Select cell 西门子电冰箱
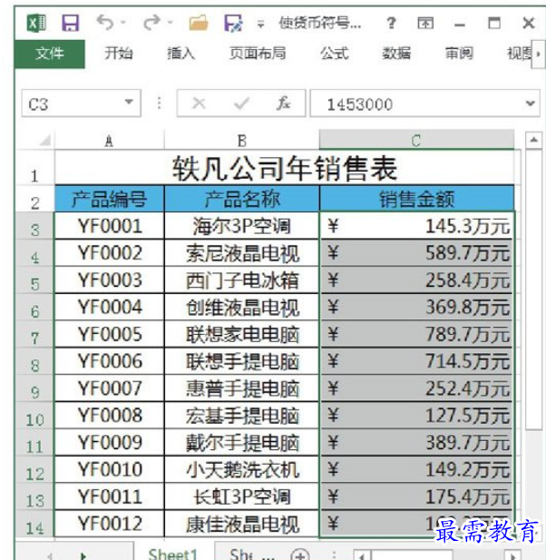This screenshot has height=560, width=546. tap(241, 280)
